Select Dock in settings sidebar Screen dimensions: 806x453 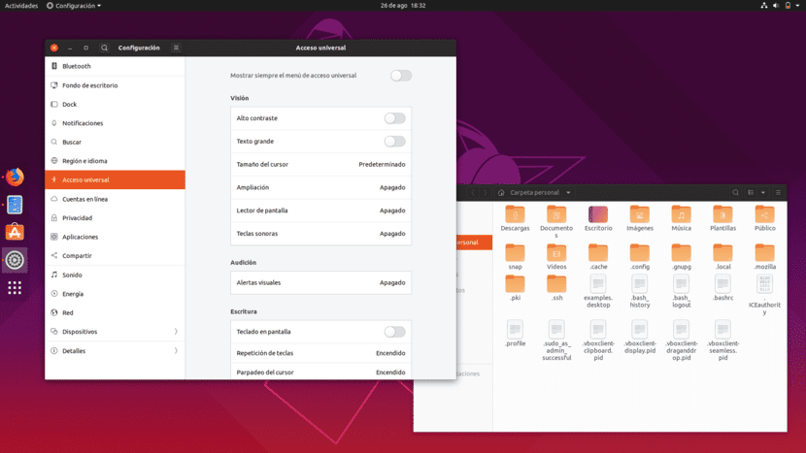pyautogui.click(x=115, y=104)
